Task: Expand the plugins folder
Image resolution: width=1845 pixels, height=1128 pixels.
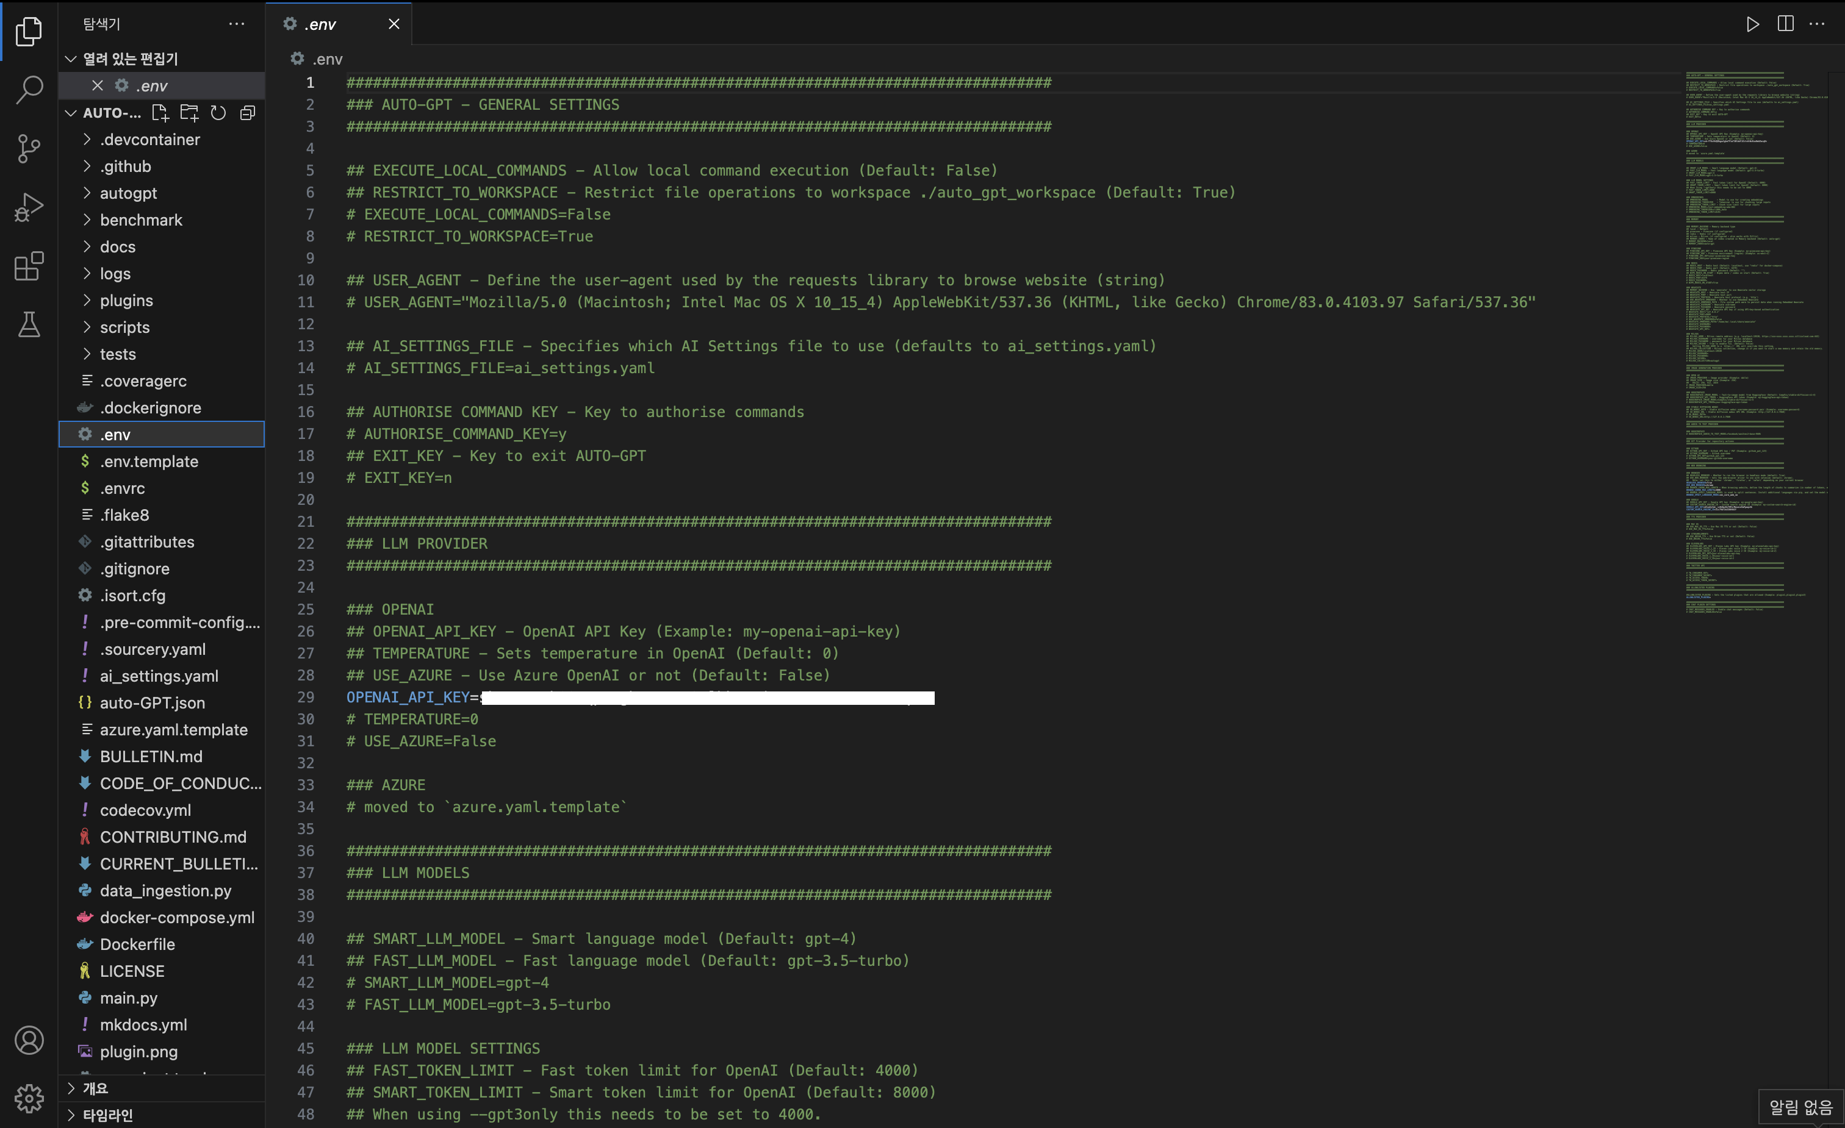Action: tap(126, 300)
